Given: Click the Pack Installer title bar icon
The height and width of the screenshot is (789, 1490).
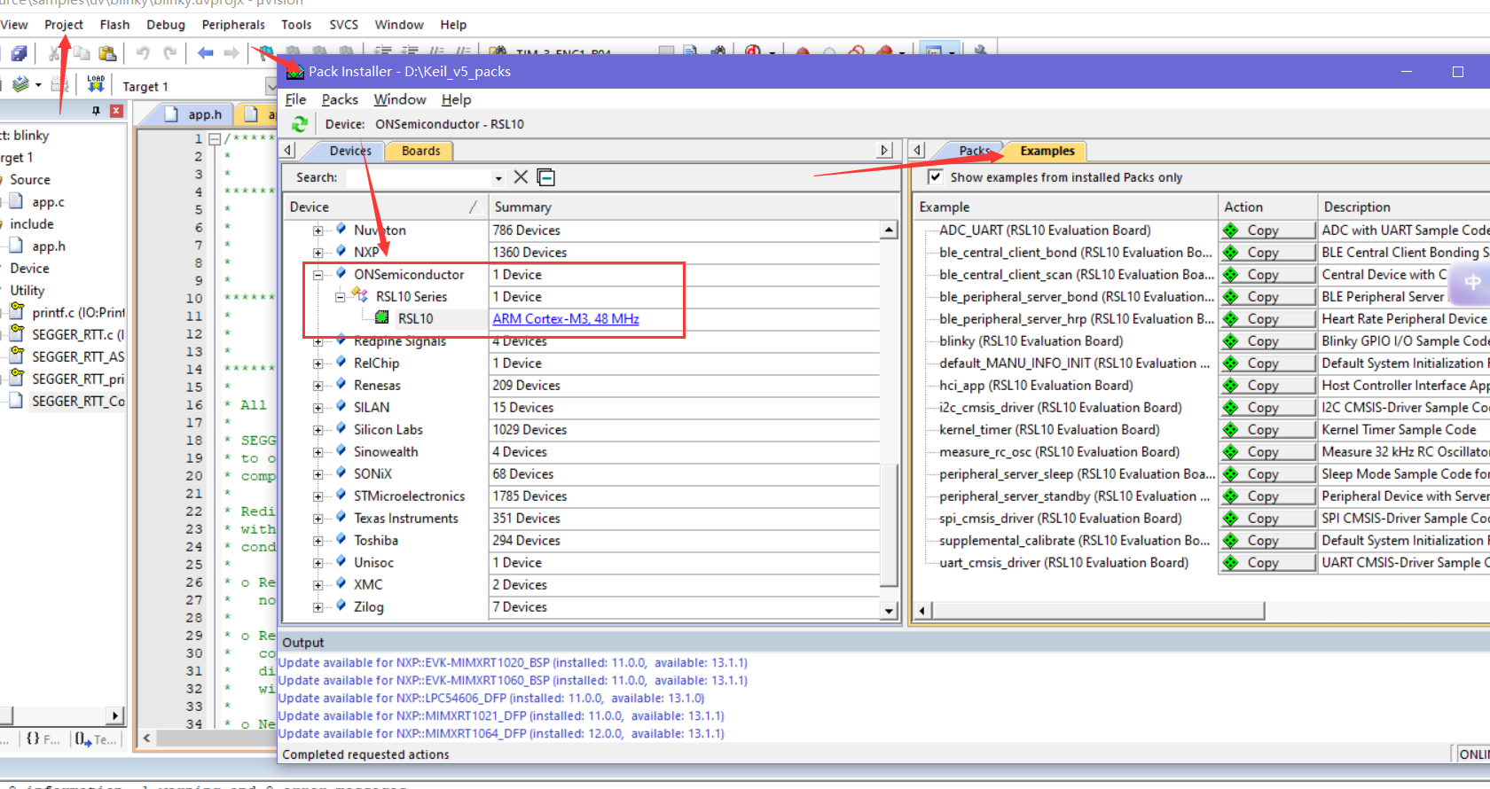Looking at the screenshot, I should (295, 72).
